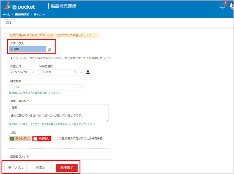This screenshot has width=234, height=174.
Task: Click the @pocket kangaroo logo
Action: 19,6
